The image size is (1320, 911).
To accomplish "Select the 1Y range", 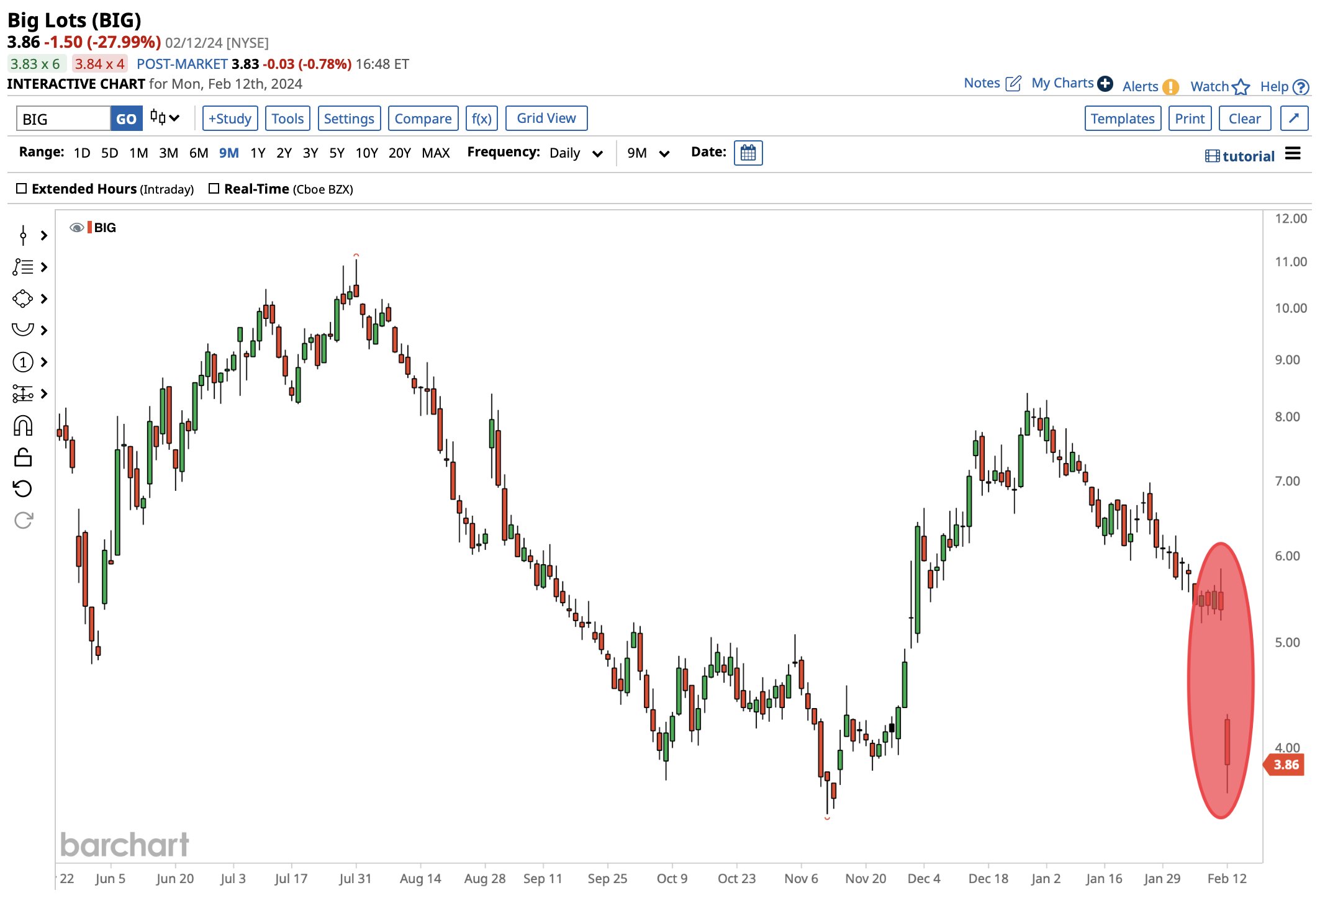I will (x=258, y=153).
